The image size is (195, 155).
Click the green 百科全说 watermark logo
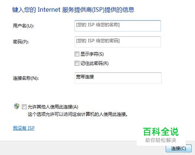tap(161, 132)
